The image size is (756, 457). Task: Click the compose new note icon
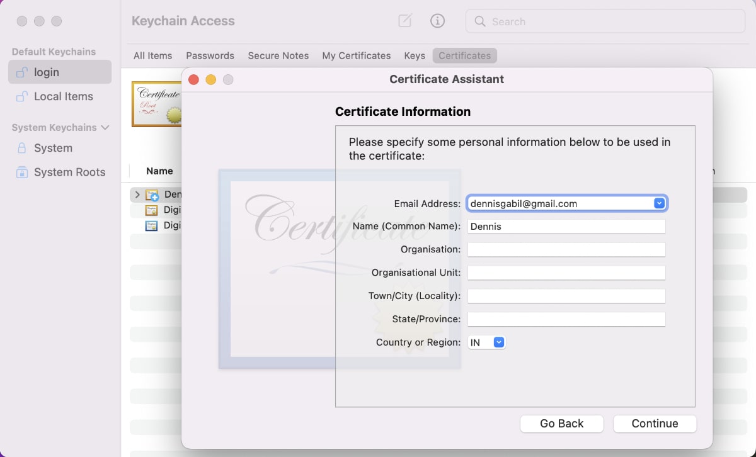click(x=405, y=21)
